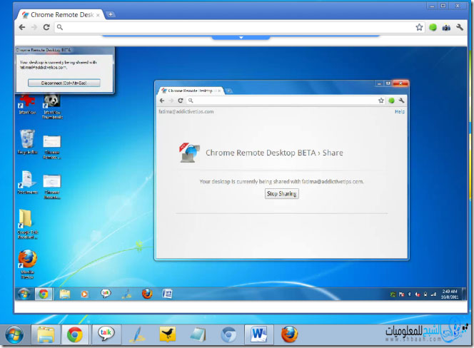The height and width of the screenshot is (348, 474).
Task: Open IrfanView Thumbnails panda shortcut
Action: click(52, 106)
